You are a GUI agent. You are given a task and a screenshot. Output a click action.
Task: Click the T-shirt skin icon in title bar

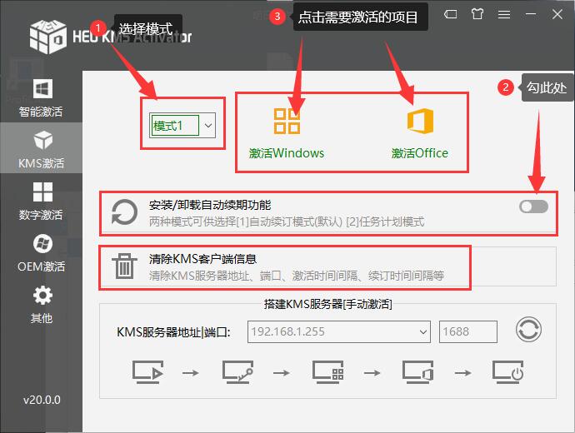click(477, 14)
